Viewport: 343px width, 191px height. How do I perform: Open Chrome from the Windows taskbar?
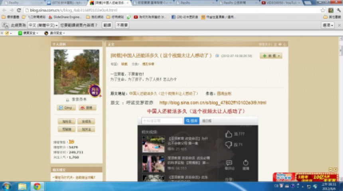tap(37, 186)
